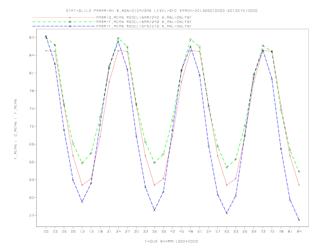The width and height of the screenshot is (326, 252).
Task: Click the x-axis forecast hour label 30
Action: click(136, 231)
